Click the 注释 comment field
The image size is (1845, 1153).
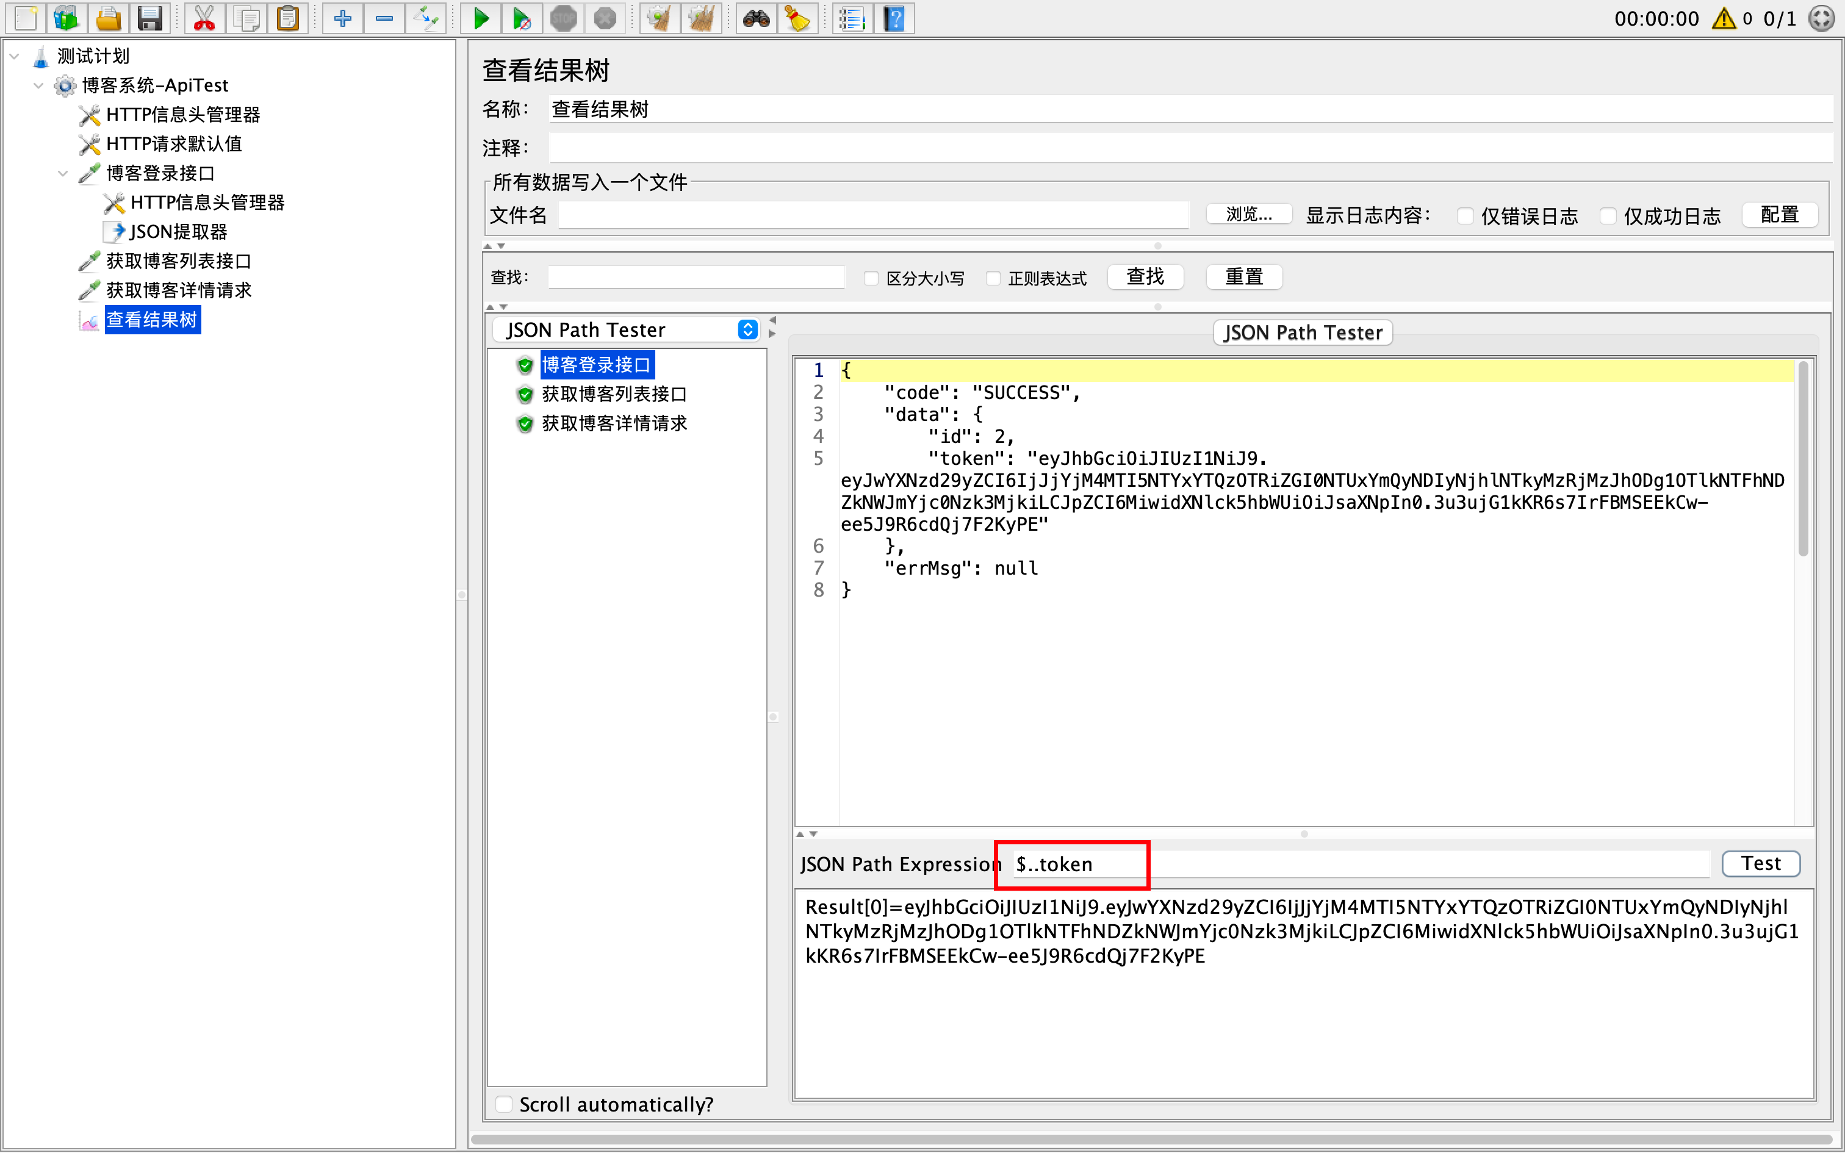coord(1190,147)
